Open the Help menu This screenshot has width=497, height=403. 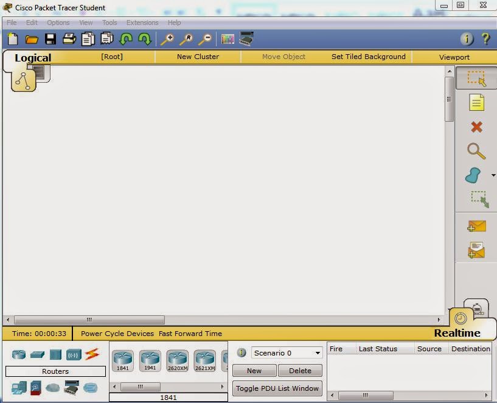[x=175, y=23]
